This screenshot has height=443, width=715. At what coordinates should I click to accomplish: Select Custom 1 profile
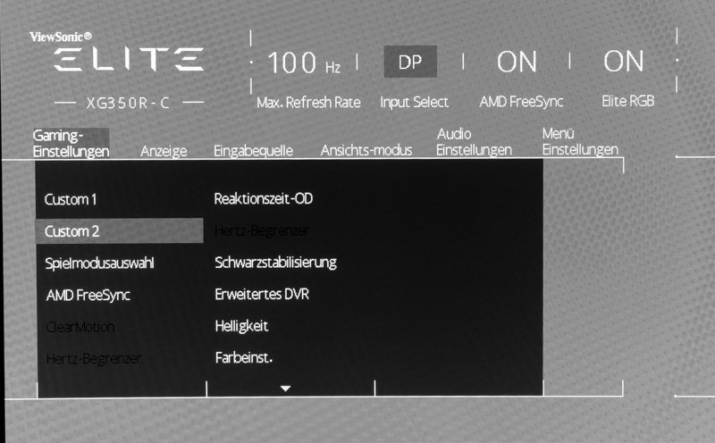pyautogui.click(x=71, y=199)
